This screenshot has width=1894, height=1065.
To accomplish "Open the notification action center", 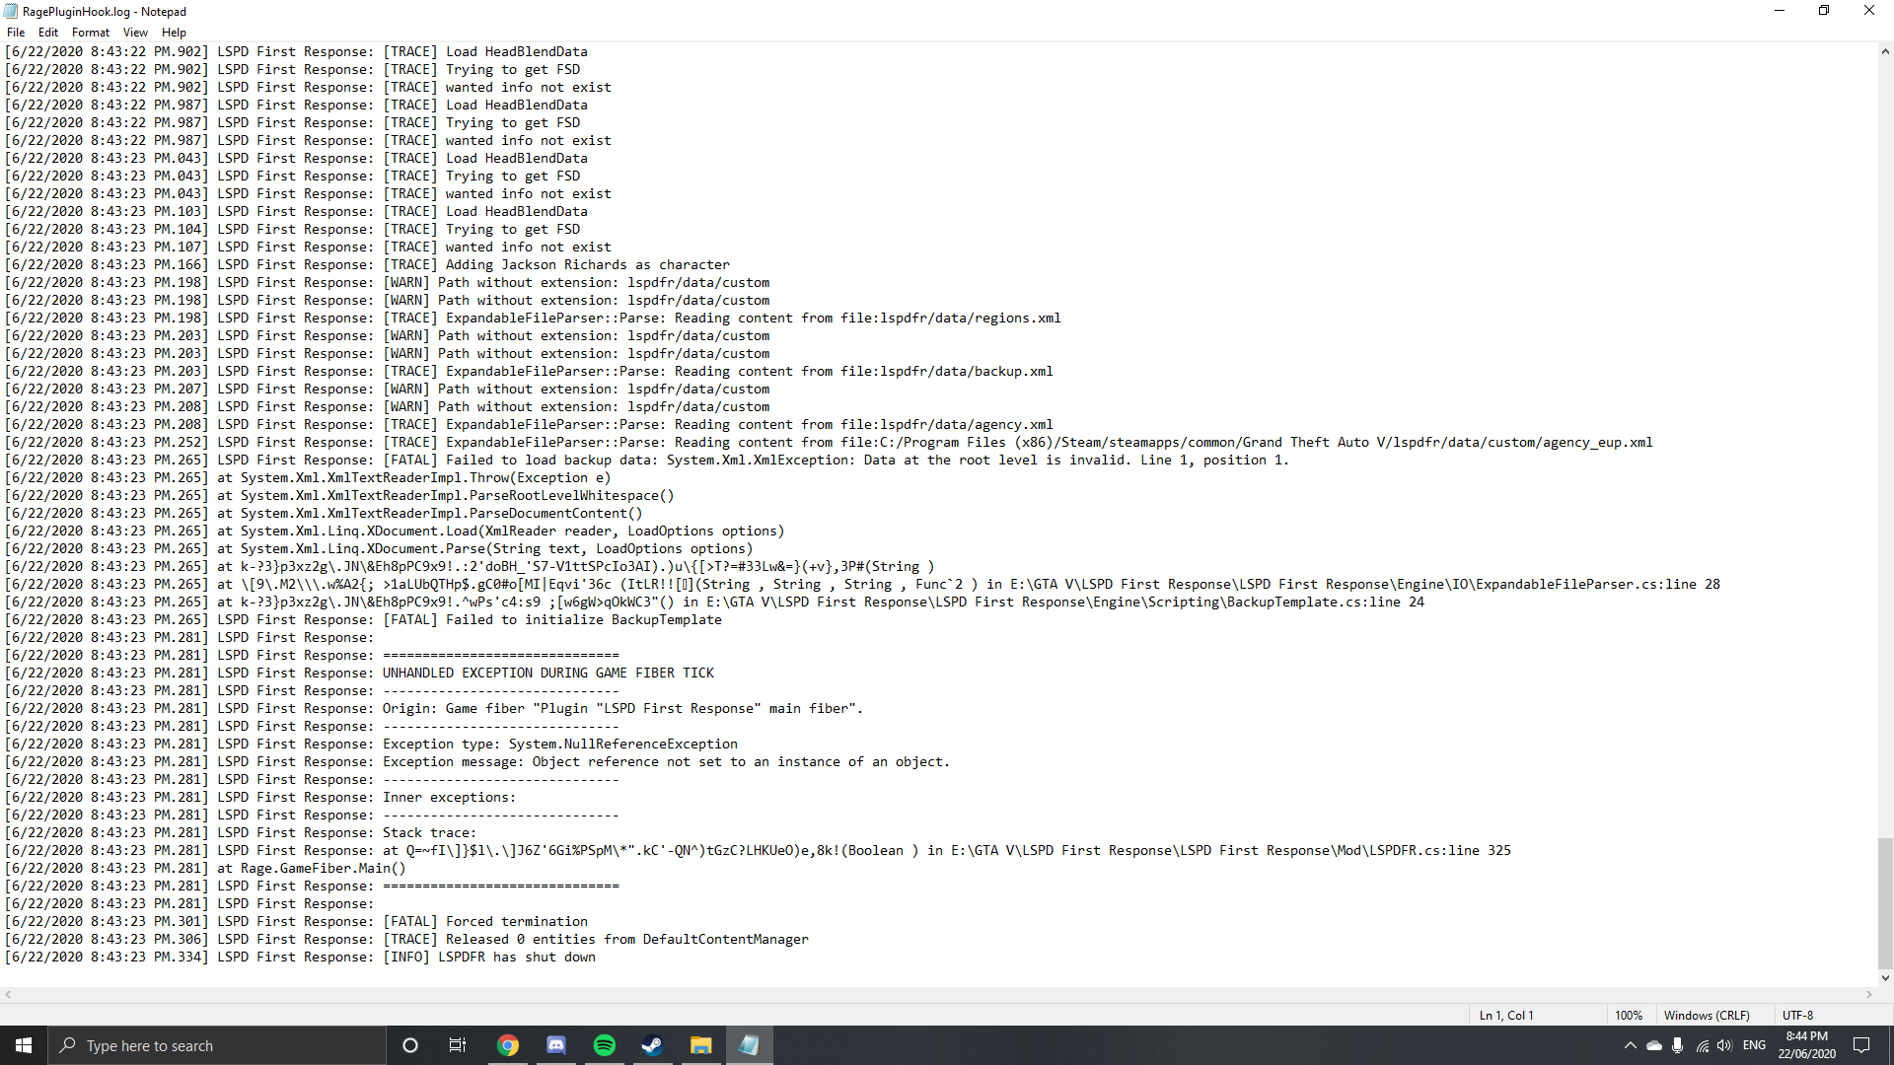I will coord(1861,1045).
